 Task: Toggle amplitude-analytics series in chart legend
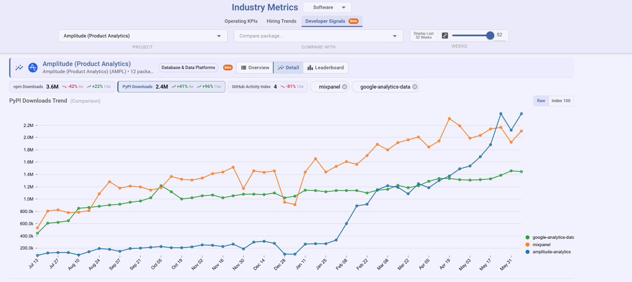[x=548, y=251]
